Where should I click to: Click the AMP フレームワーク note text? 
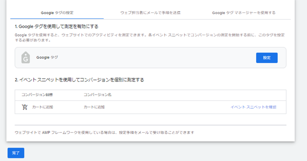click(104, 133)
